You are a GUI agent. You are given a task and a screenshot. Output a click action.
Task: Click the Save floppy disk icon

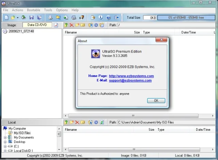(x=31, y=17)
